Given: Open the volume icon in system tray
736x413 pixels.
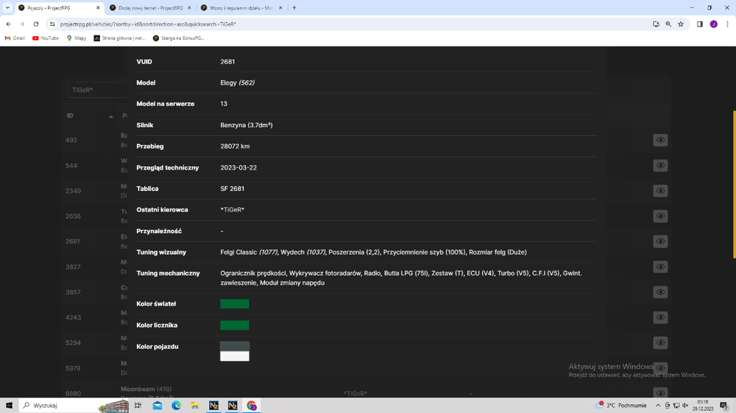Looking at the screenshot, I should click(x=685, y=405).
